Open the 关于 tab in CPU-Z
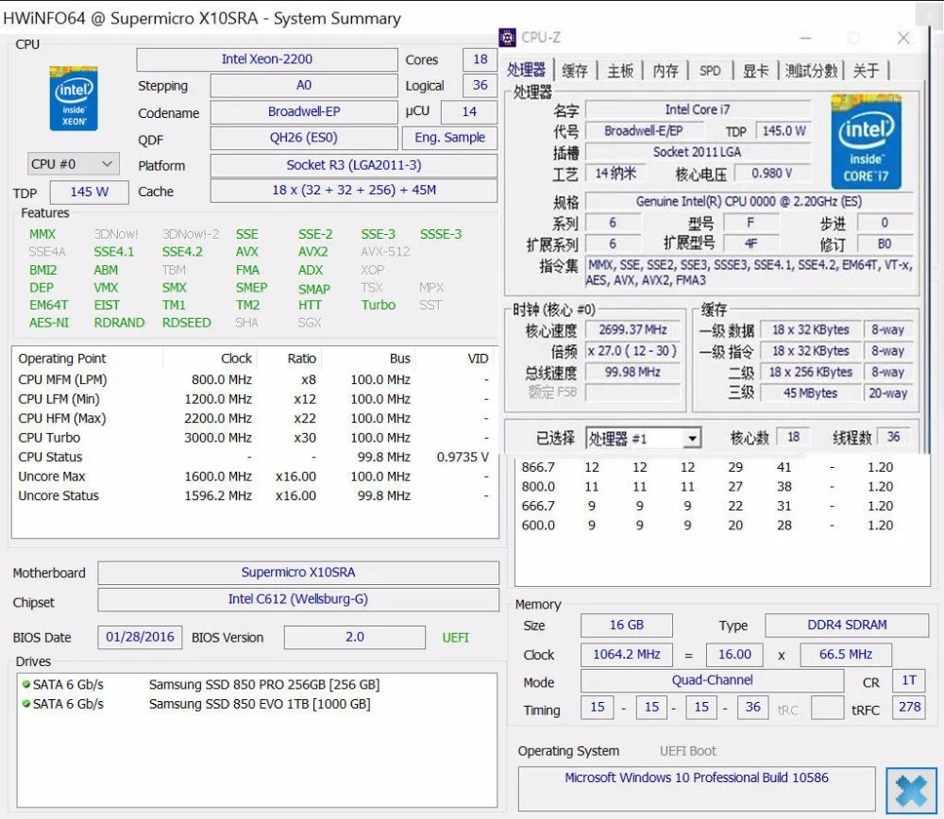Viewport: 944px width, 819px height. coord(866,71)
